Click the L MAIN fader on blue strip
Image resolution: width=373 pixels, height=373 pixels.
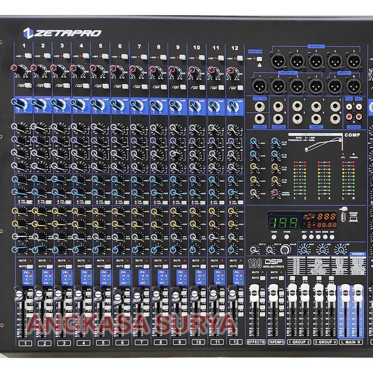click(x=344, y=293)
